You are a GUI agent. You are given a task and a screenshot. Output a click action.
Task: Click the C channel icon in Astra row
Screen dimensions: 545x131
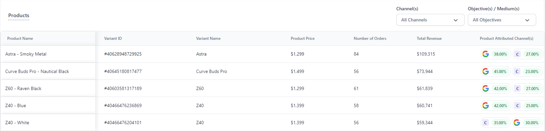(517, 54)
